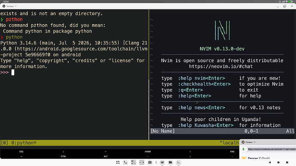Click ':help Kuwasha<Enter>' in Neovim intro
Screen dimensions: 296x166
point(205,125)
